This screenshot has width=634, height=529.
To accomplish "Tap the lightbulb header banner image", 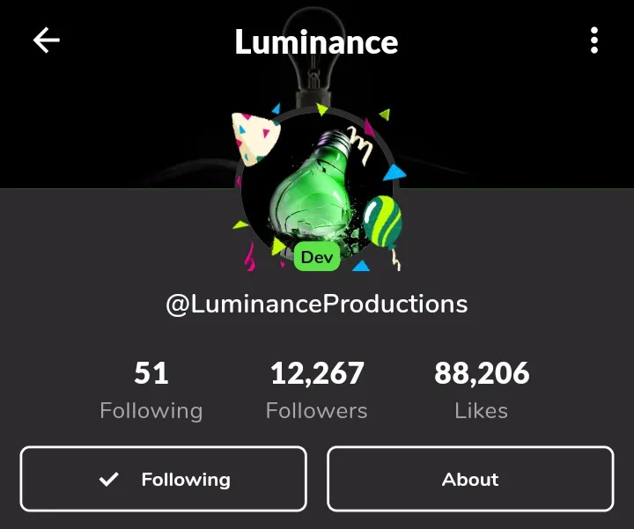I will click(x=317, y=94).
